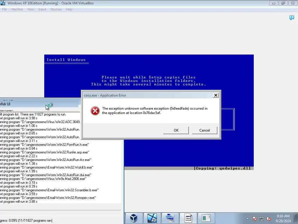Minimize the VirtualBox window
298x224 pixels.
pos(274,3)
